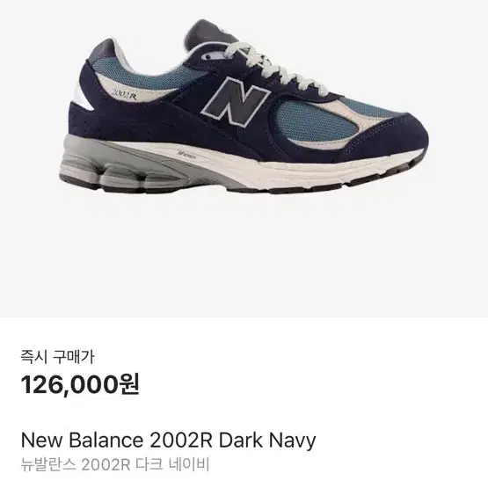
Task: Click the N-ergy logo on the midsole
Action: point(186,153)
